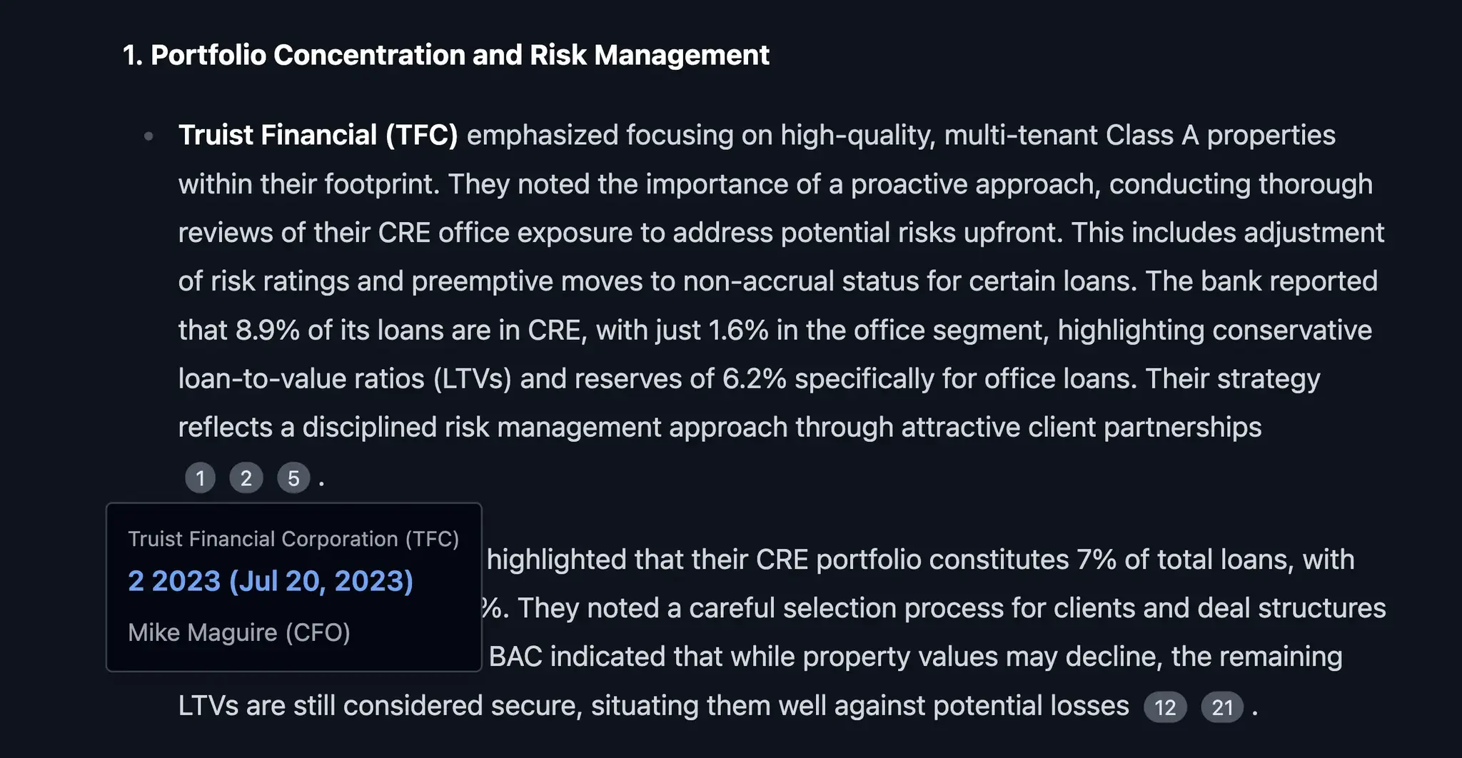
Task: Click the word 'BAC' in second bullet
Action: (x=515, y=657)
